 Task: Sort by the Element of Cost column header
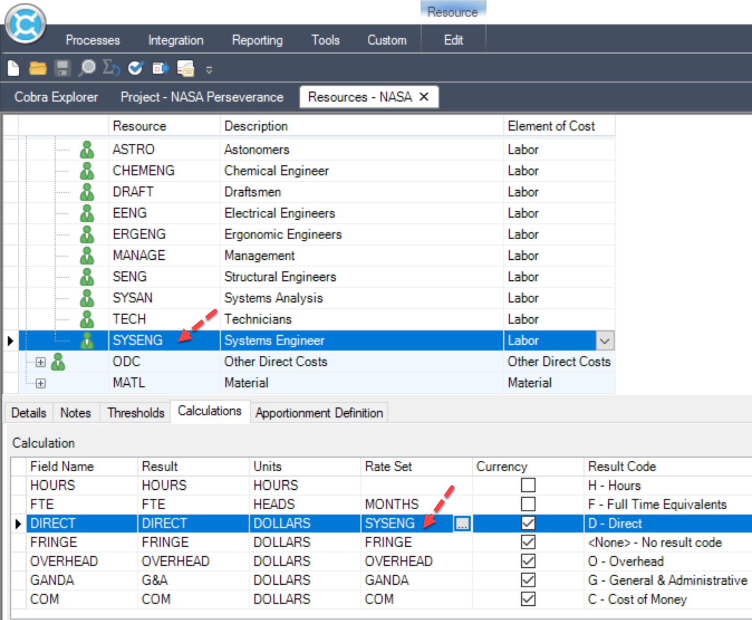[559, 126]
